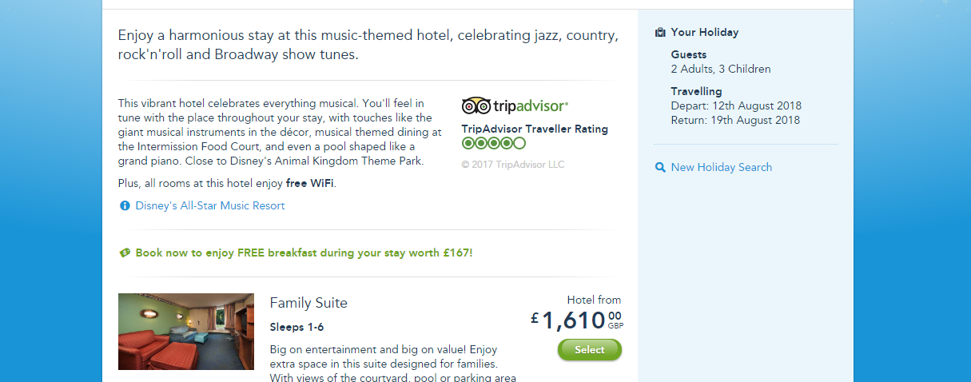The image size is (971, 382).
Task: Click the TripAdvisor green rating circles
Action: click(493, 144)
